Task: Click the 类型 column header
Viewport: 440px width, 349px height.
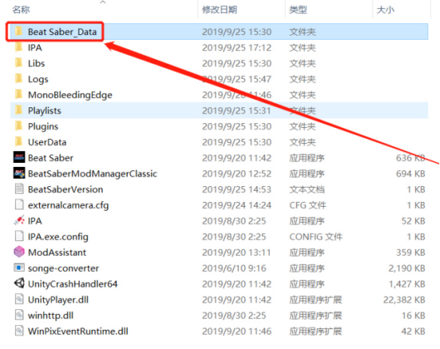Action: click(298, 10)
